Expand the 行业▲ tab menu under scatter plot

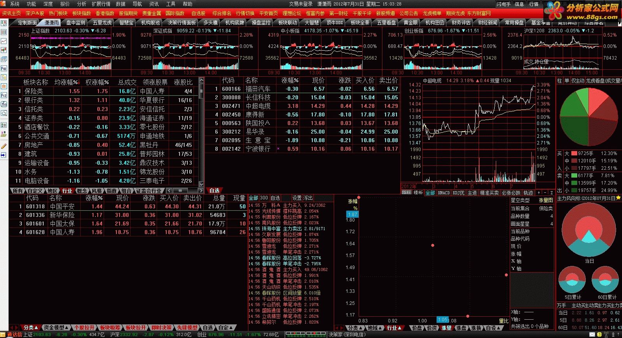pyautogui.click(x=394, y=328)
